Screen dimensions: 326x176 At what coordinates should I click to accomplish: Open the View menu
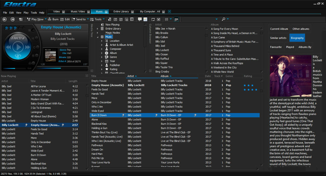[x=19, y=13]
